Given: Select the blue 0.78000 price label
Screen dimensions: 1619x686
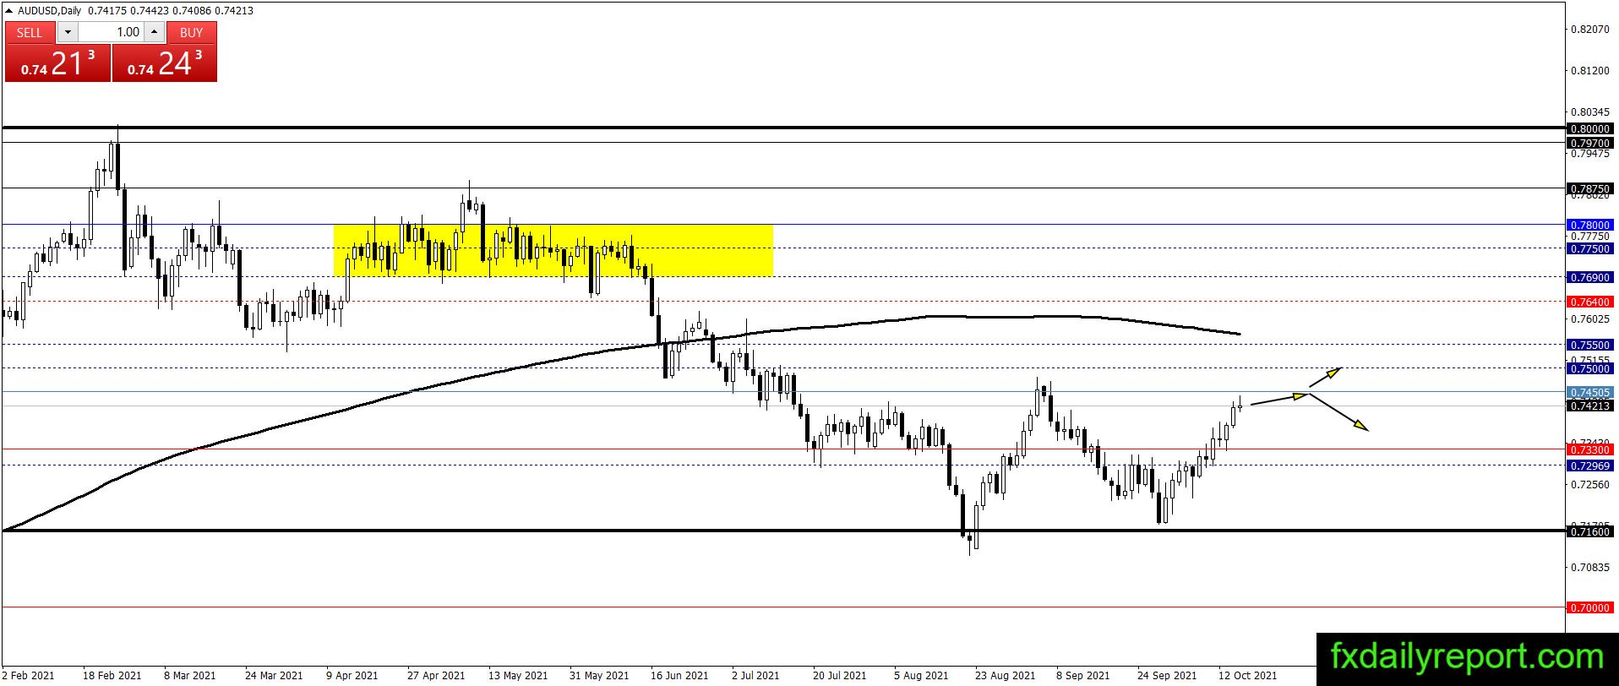Looking at the screenshot, I should 1589,226.
